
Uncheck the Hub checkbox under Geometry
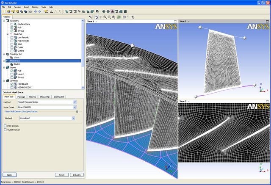tap(12, 28)
